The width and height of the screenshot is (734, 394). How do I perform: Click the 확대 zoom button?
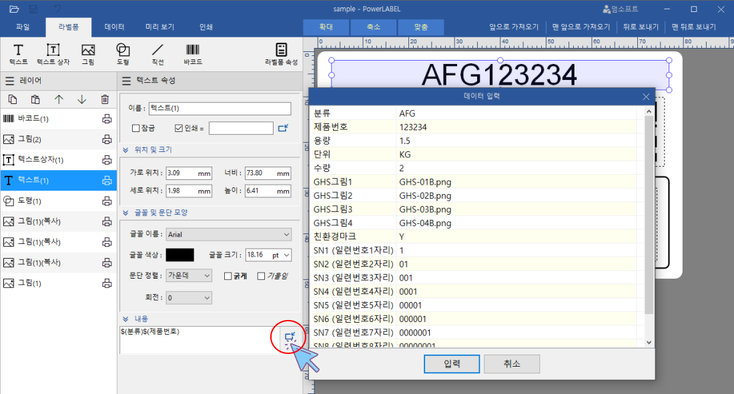(326, 27)
